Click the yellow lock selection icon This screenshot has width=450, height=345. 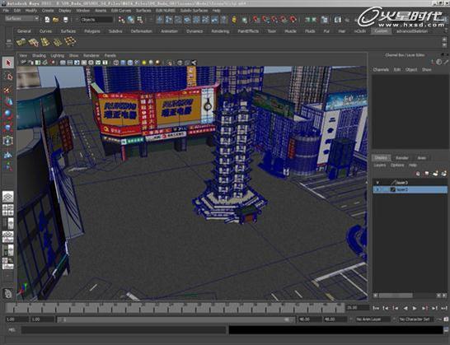(x=234, y=20)
